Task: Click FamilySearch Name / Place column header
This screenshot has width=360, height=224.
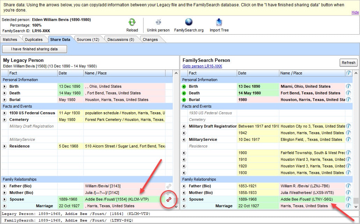Action: (312, 73)
